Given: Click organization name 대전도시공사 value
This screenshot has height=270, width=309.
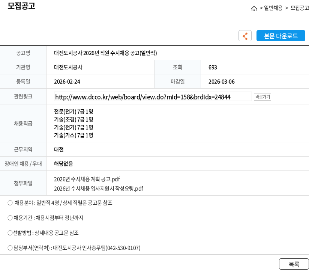Looking at the screenshot, I should pos(68,67).
